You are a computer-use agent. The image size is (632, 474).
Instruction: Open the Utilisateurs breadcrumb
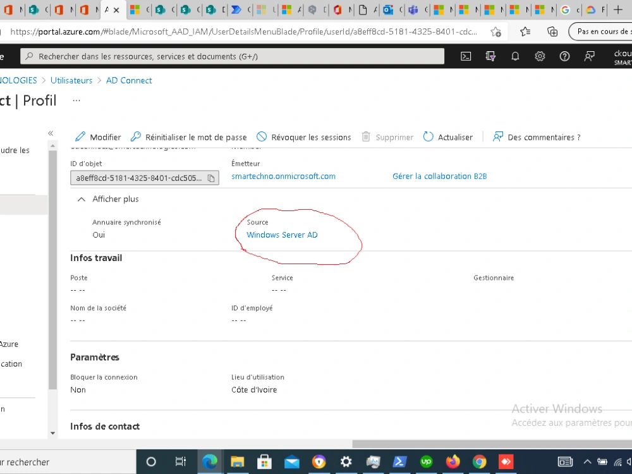tap(71, 81)
